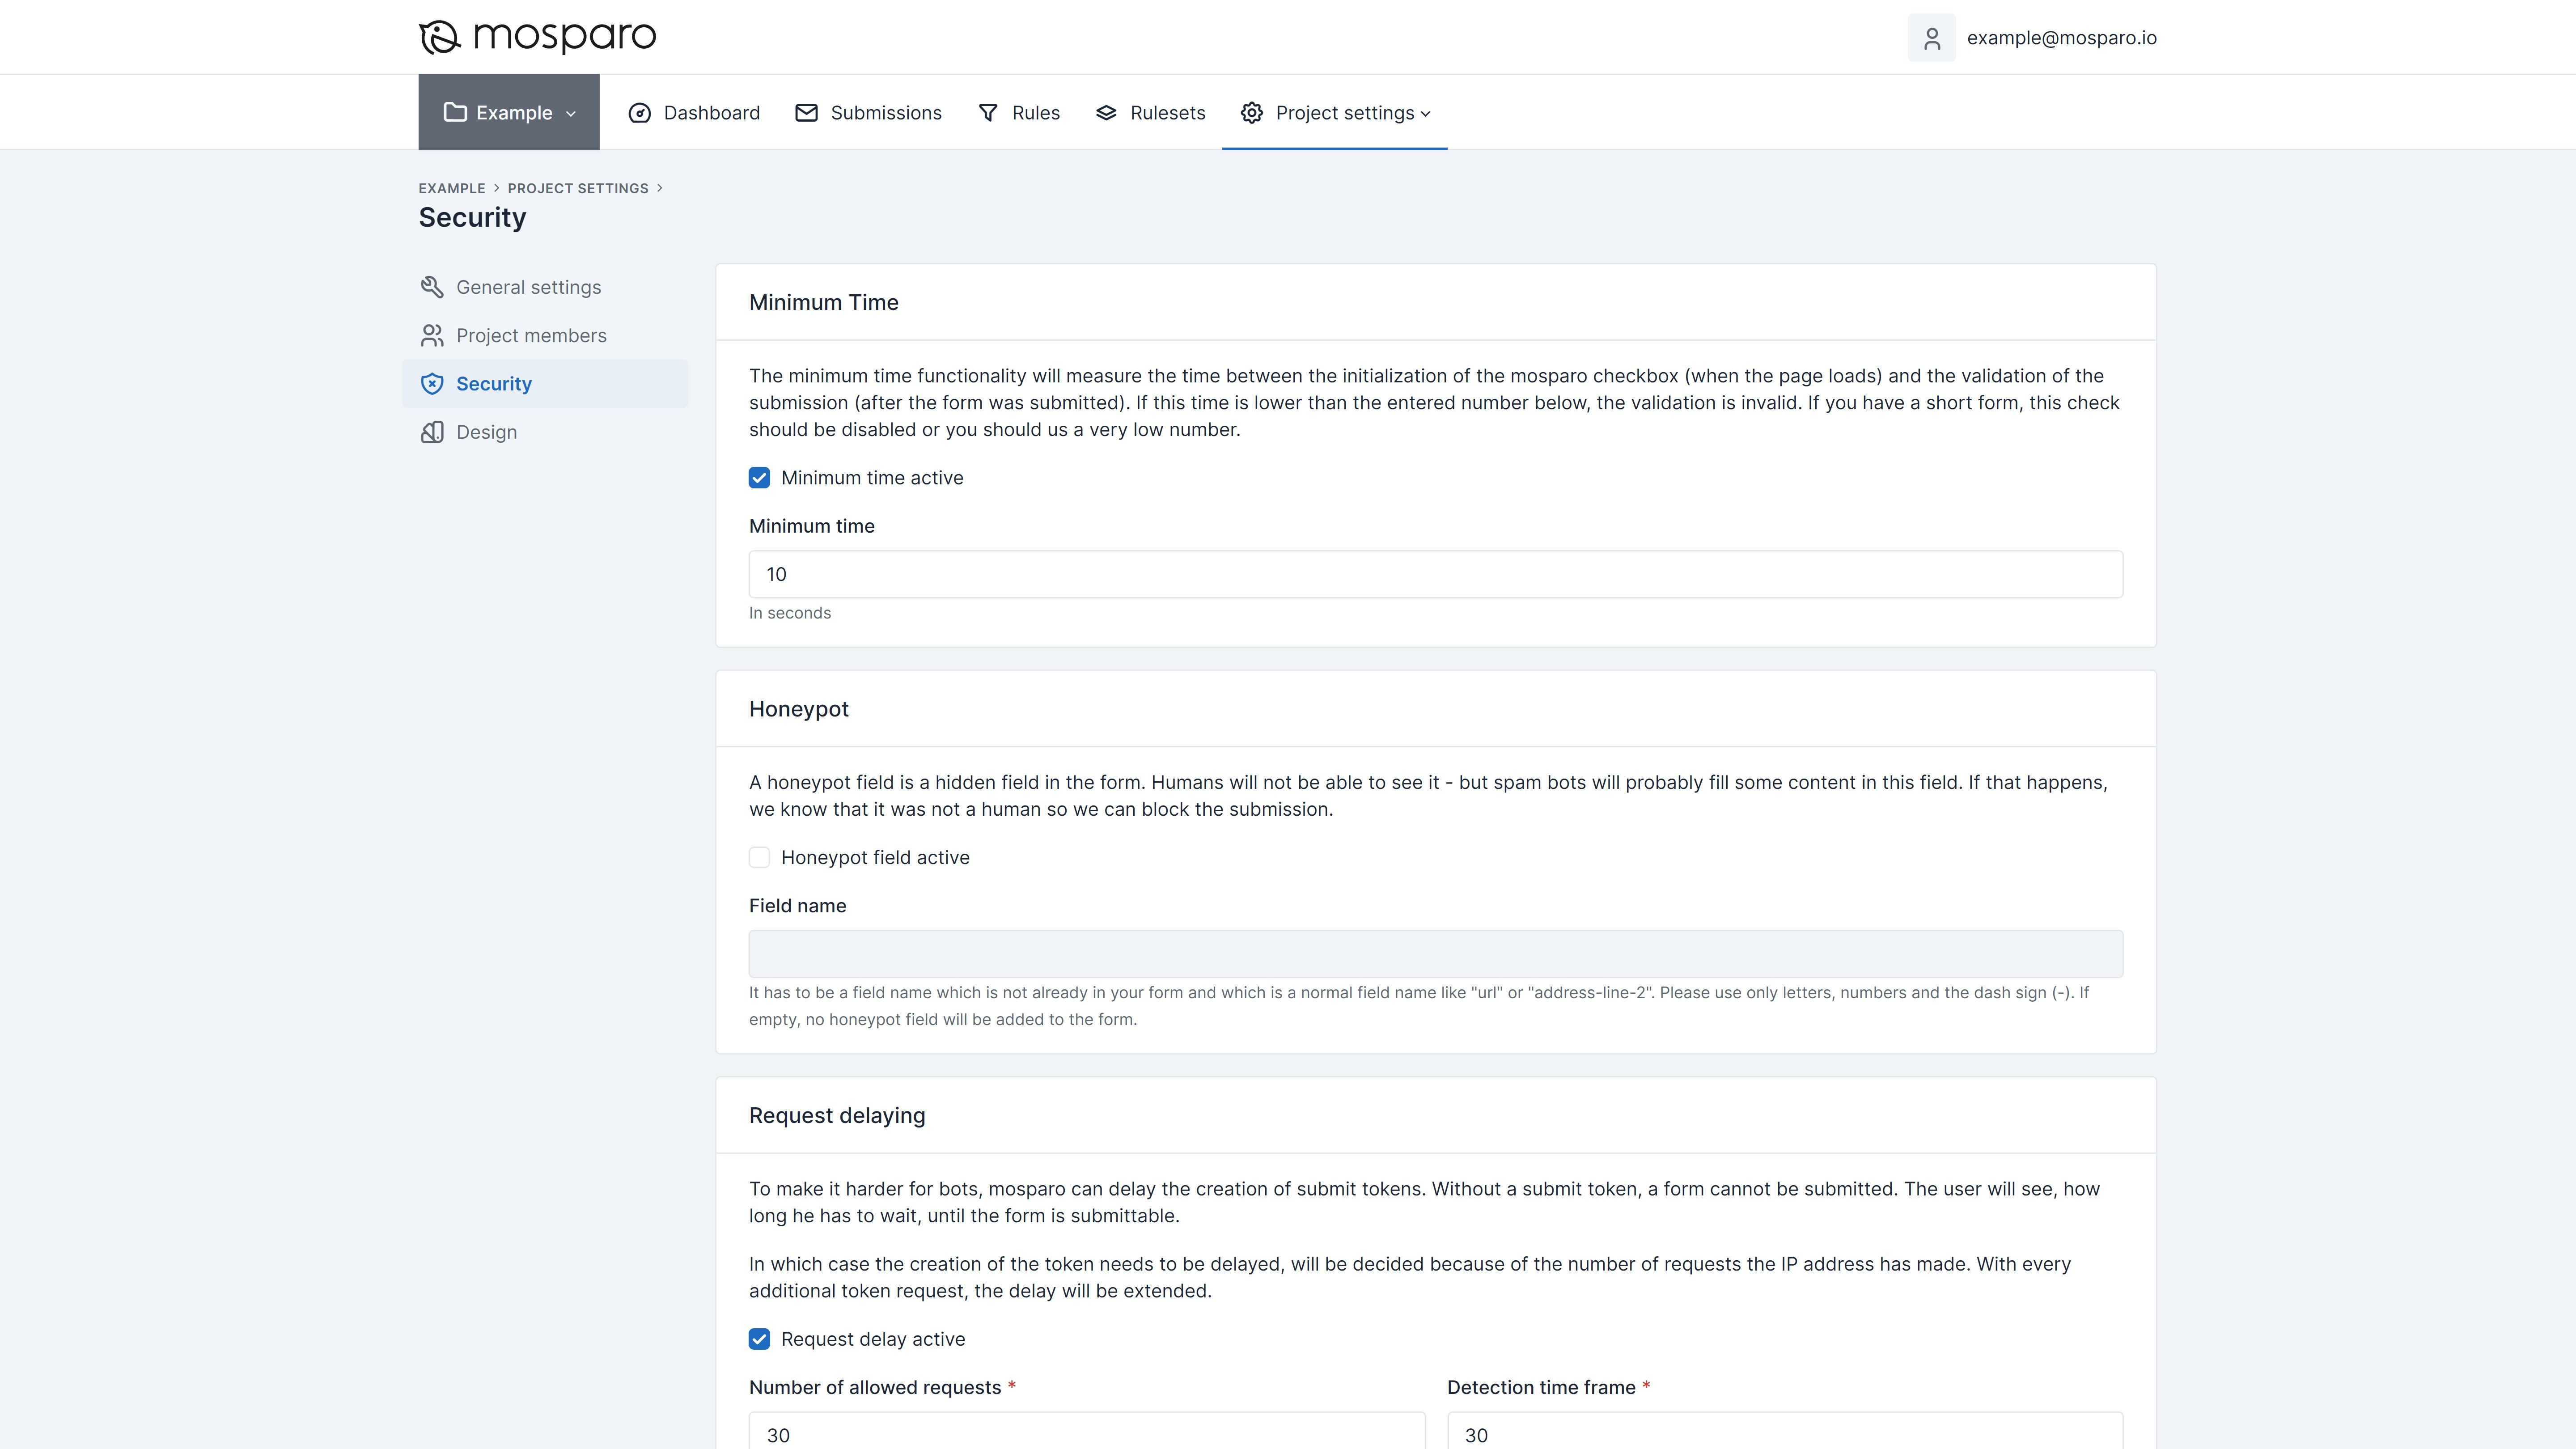
Task: Click the mosparo logo
Action: (537, 37)
